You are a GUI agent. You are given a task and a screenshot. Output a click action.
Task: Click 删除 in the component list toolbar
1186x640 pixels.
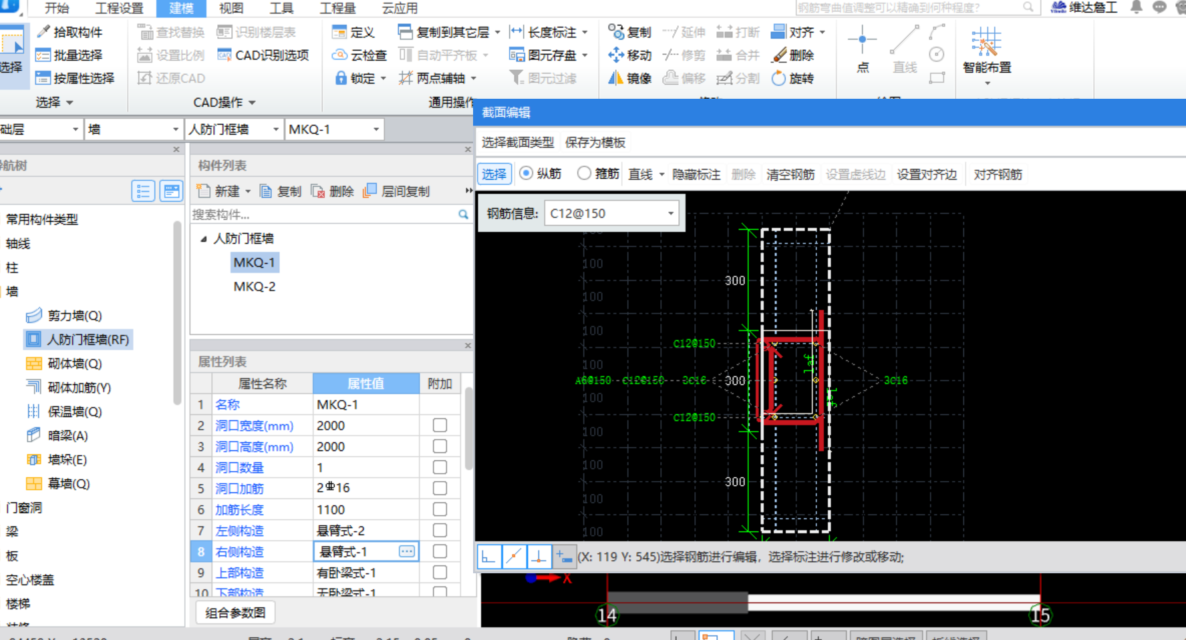(333, 192)
